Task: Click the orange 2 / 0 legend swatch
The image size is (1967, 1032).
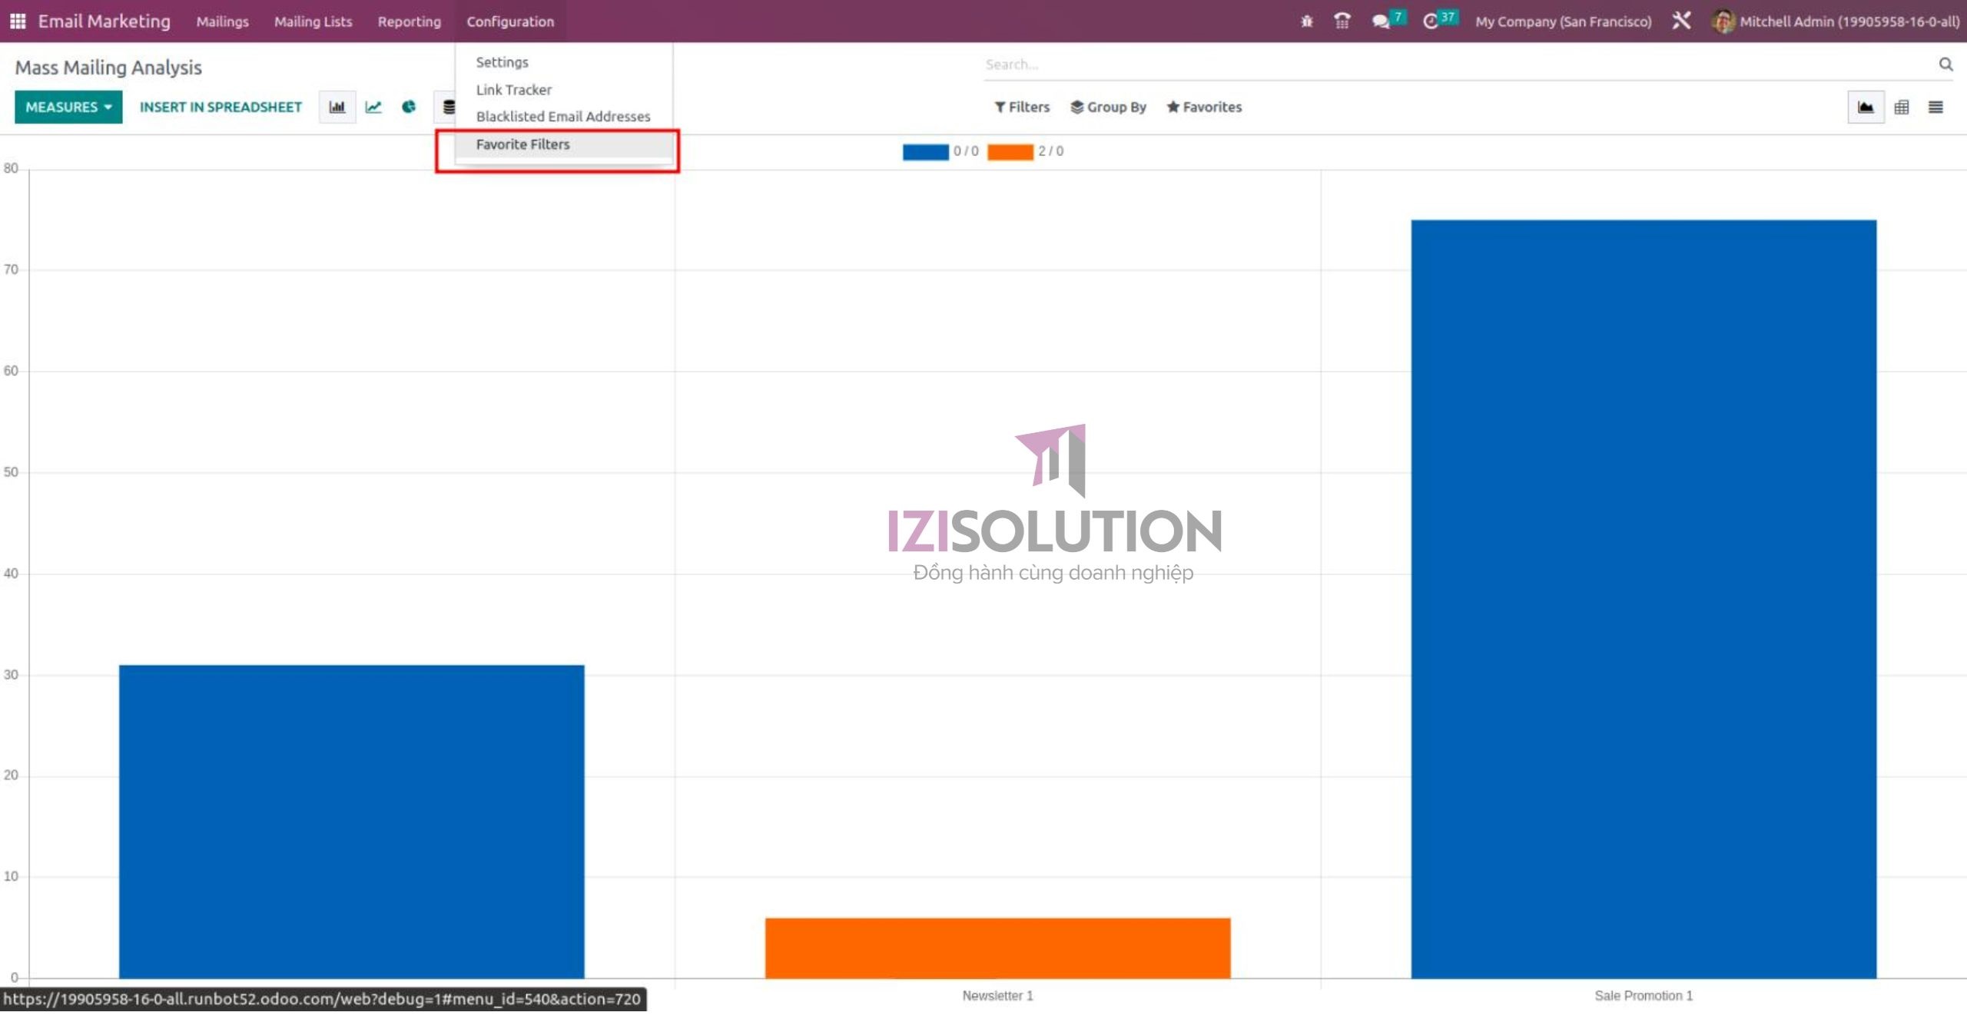Action: coord(1010,153)
